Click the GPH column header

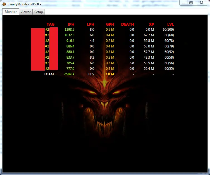[110, 24]
